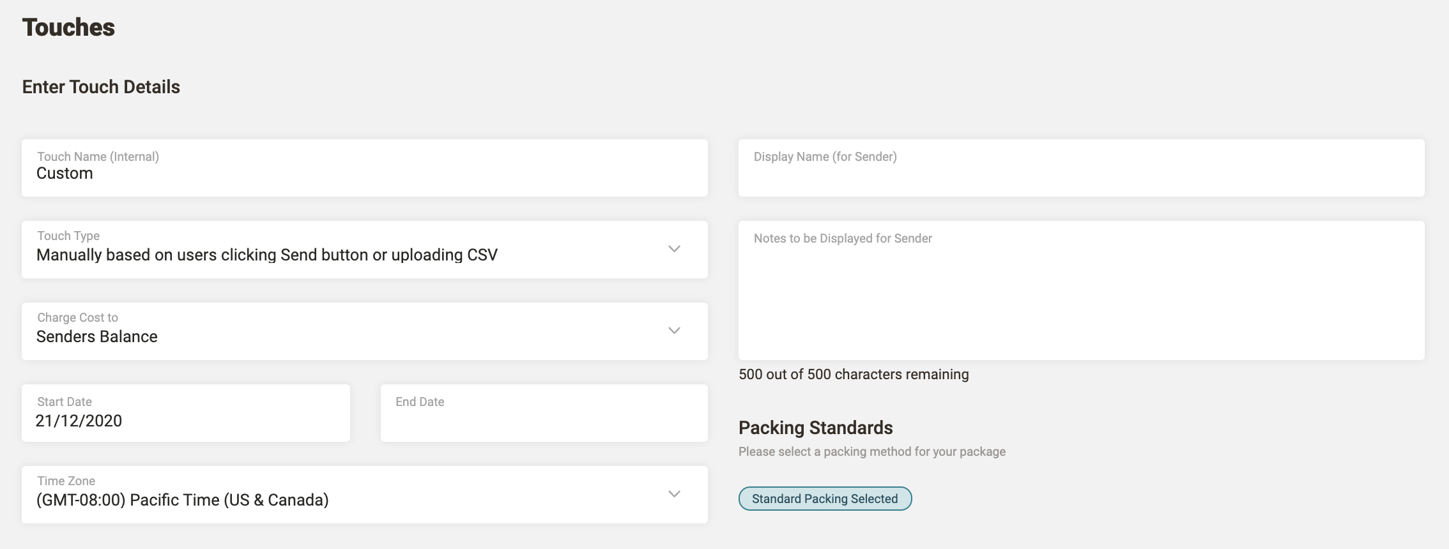
Task: Select the End Date field
Action: click(544, 413)
